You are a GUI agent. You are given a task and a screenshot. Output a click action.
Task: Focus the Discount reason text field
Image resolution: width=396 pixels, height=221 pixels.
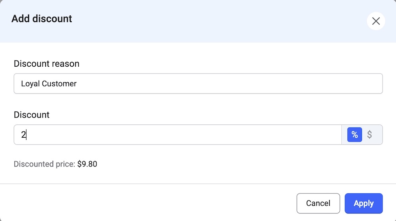198,84
